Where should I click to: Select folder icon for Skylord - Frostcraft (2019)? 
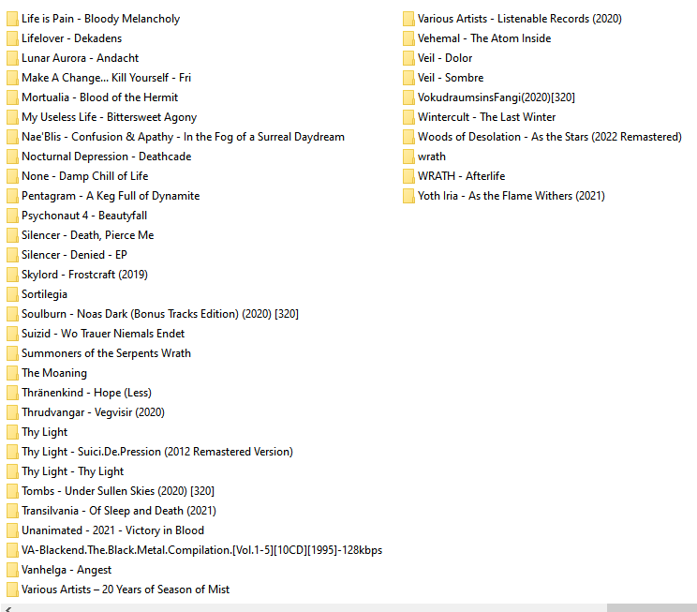12,275
